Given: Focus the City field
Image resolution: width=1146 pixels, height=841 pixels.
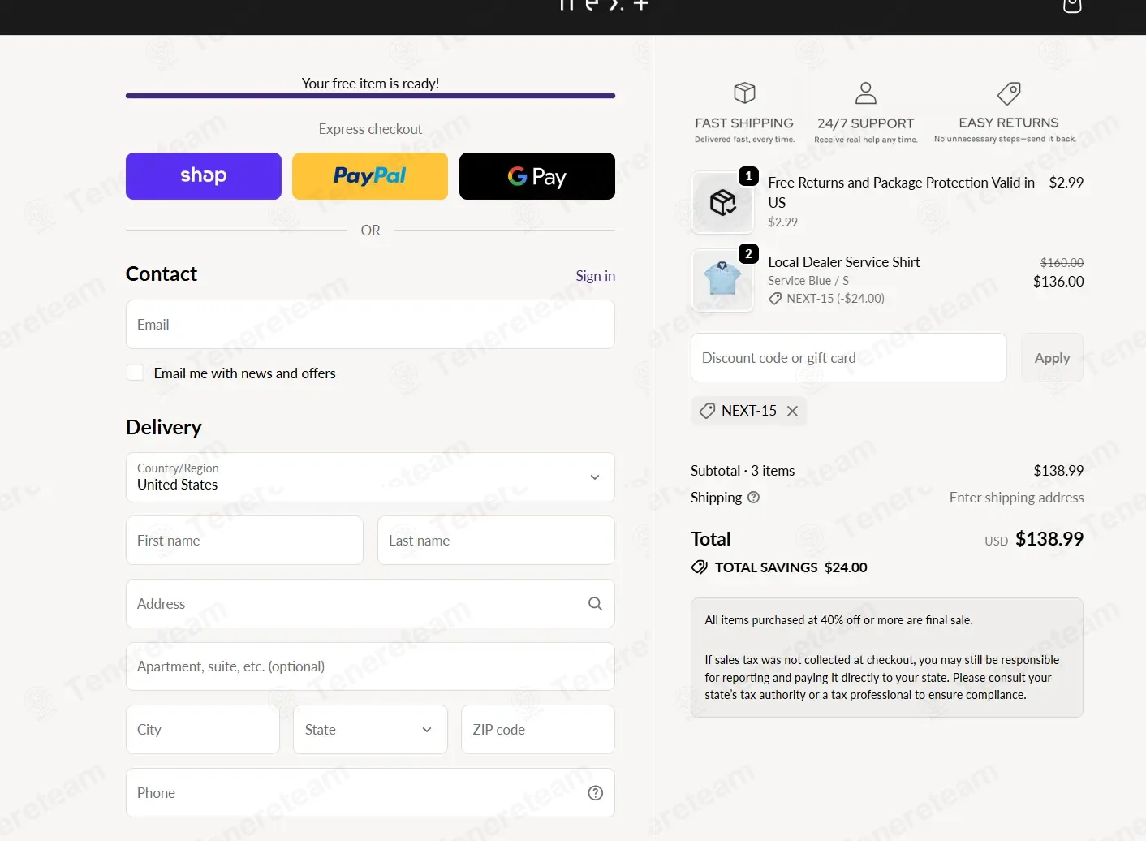Looking at the screenshot, I should (203, 730).
